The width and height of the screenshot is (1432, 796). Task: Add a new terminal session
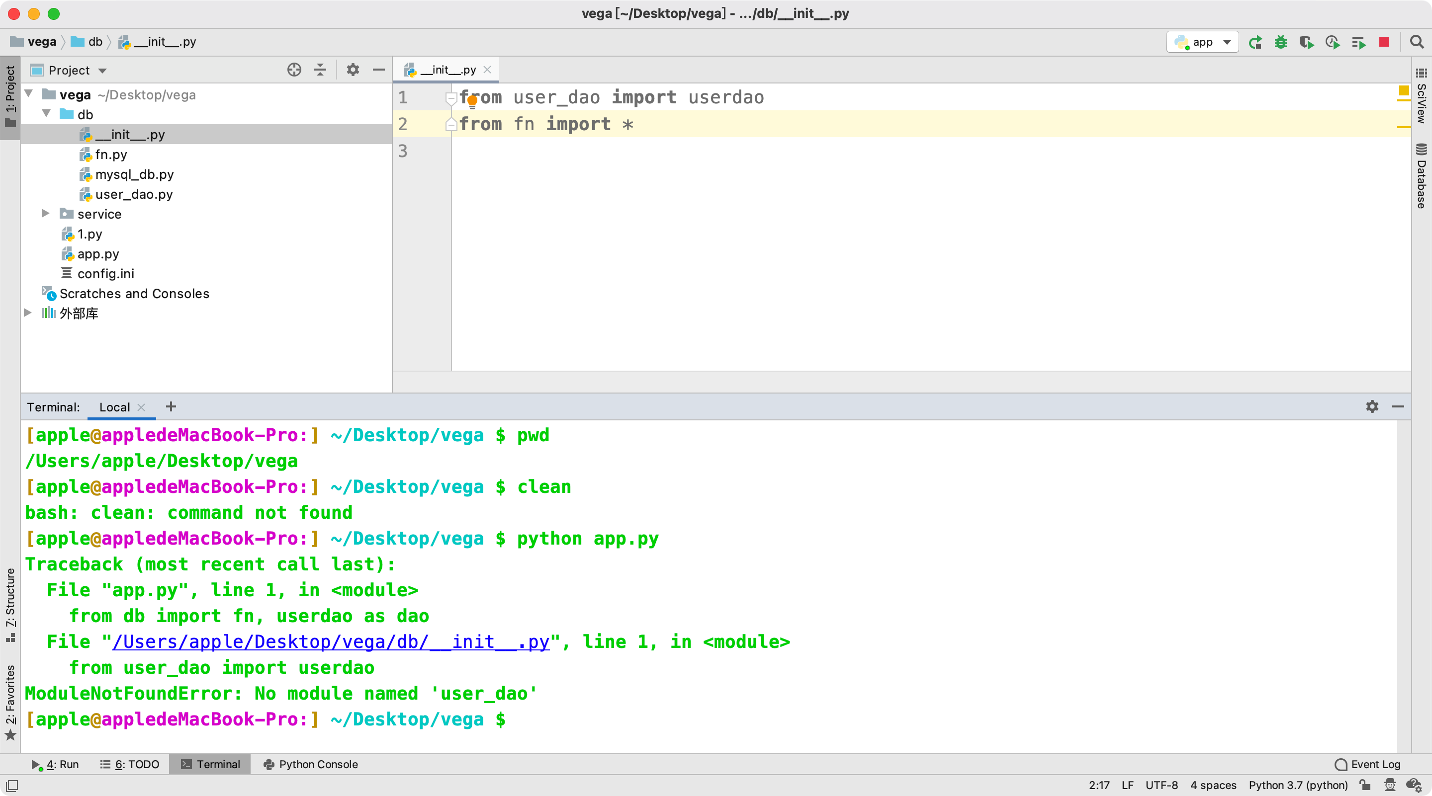click(x=171, y=406)
